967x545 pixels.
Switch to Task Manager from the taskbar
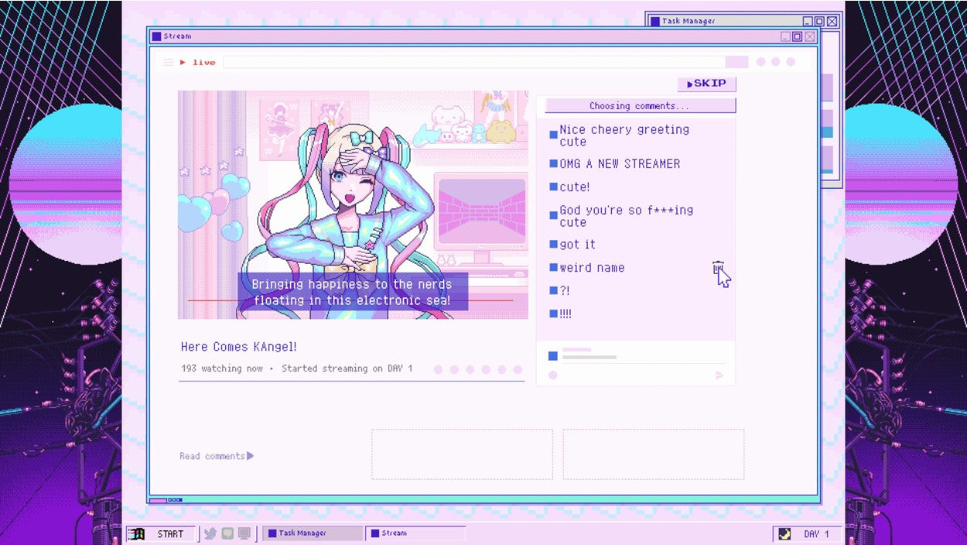tap(313, 533)
